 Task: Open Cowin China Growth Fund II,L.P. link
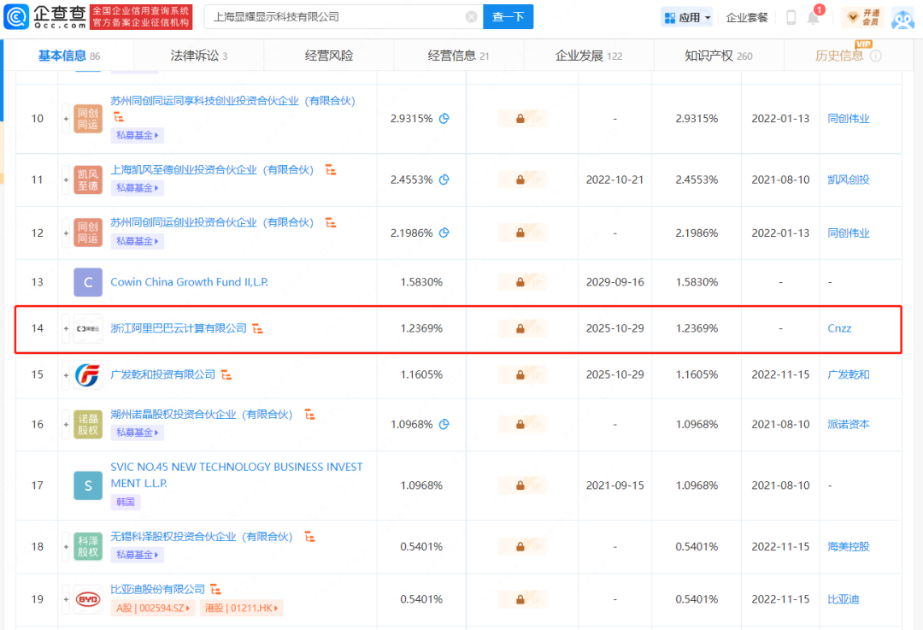point(189,282)
